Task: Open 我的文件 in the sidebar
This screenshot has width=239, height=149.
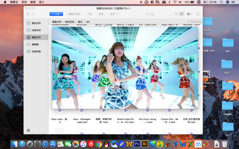Action: [36, 23]
